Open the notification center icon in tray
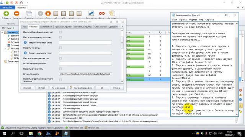The width and height of the screenshot is (245, 137). point(239,134)
